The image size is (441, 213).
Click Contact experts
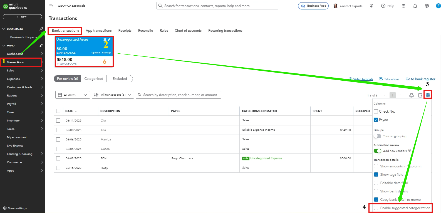point(348,6)
